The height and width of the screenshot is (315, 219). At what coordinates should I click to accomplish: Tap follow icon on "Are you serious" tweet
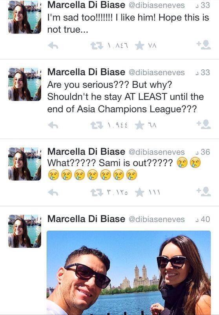point(203,124)
